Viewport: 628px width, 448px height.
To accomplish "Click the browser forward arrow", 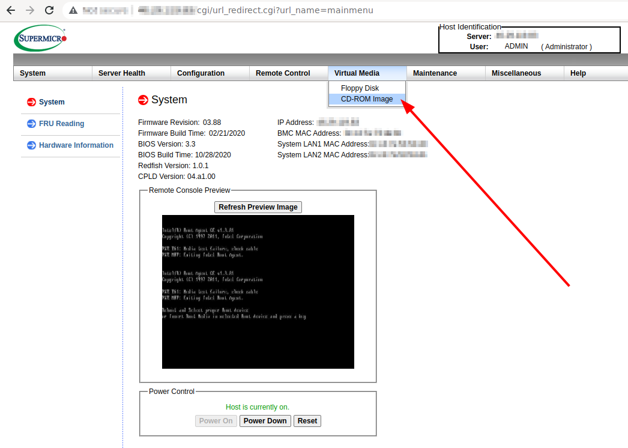I will (x=30, y=10).
